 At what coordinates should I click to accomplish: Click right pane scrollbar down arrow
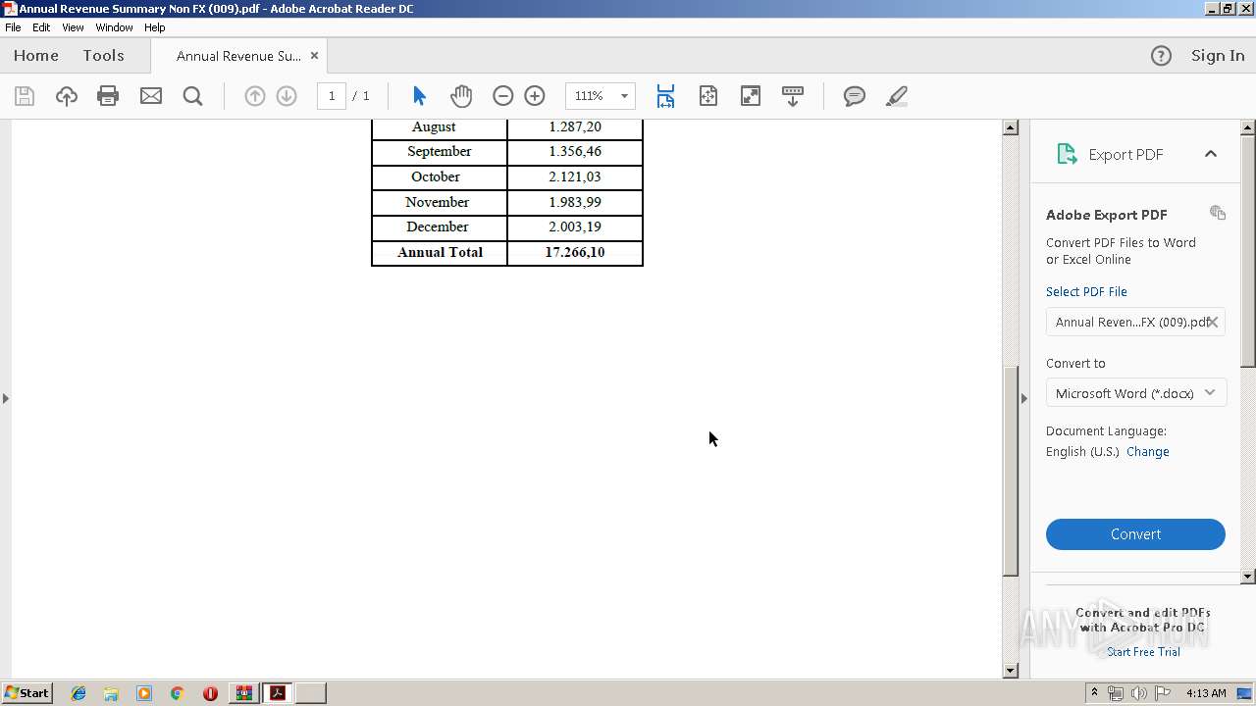click(x=1248, y=578)
